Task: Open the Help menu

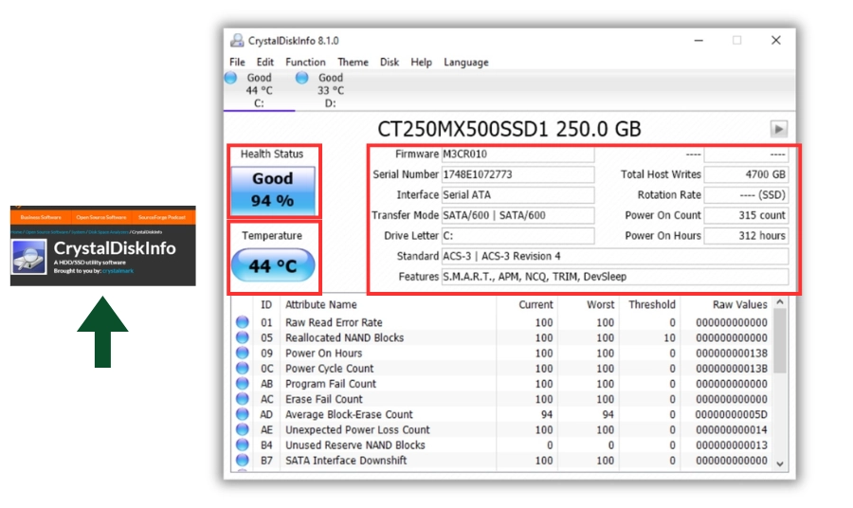Action: tap(421, 62)
